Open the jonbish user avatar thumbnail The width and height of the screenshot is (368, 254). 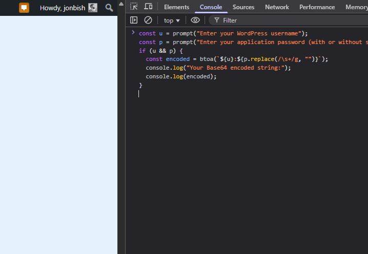pyautogui.click(x=93, y=8)
